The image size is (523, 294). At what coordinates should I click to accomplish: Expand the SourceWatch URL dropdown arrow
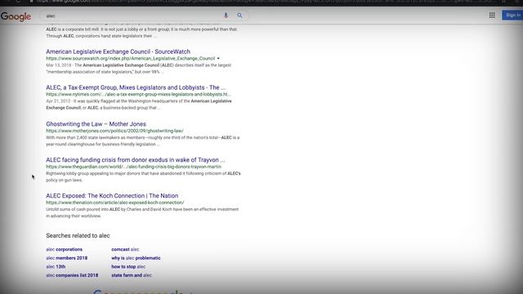click(218, 58)
